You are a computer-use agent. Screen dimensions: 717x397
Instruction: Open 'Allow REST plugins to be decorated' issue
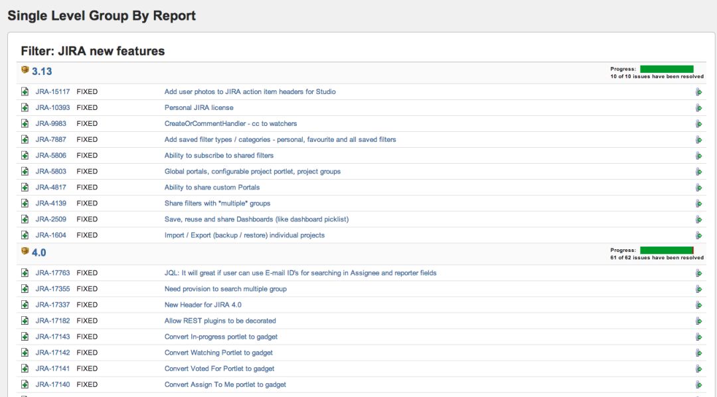click(220, 321)
